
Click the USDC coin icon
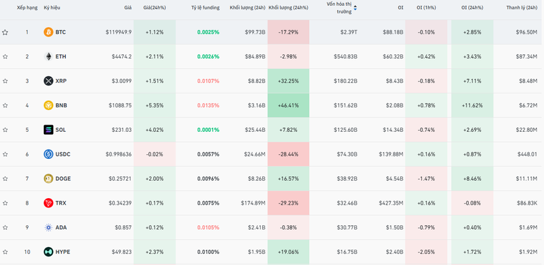pyautogui.click(x=48, y=154)
